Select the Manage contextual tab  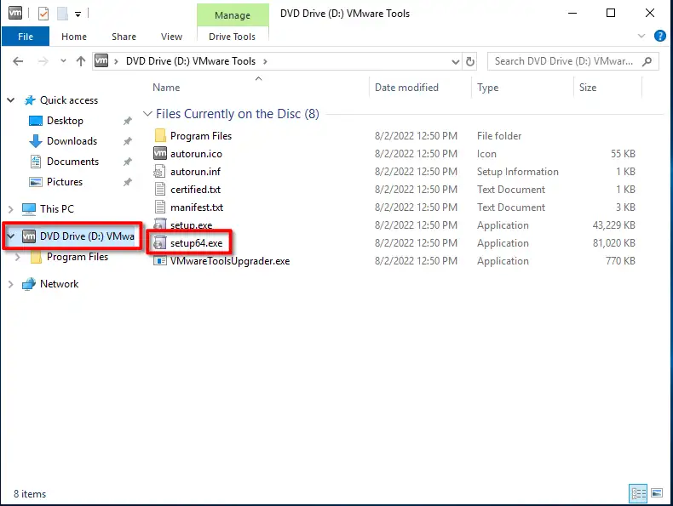tap(233, 15)
